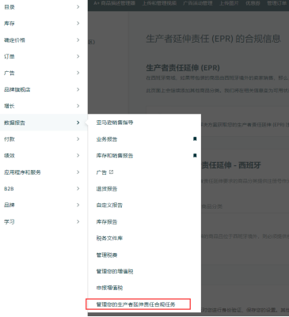
Task: Open 库存报告 submenu entry
Action: pos(107,221)
